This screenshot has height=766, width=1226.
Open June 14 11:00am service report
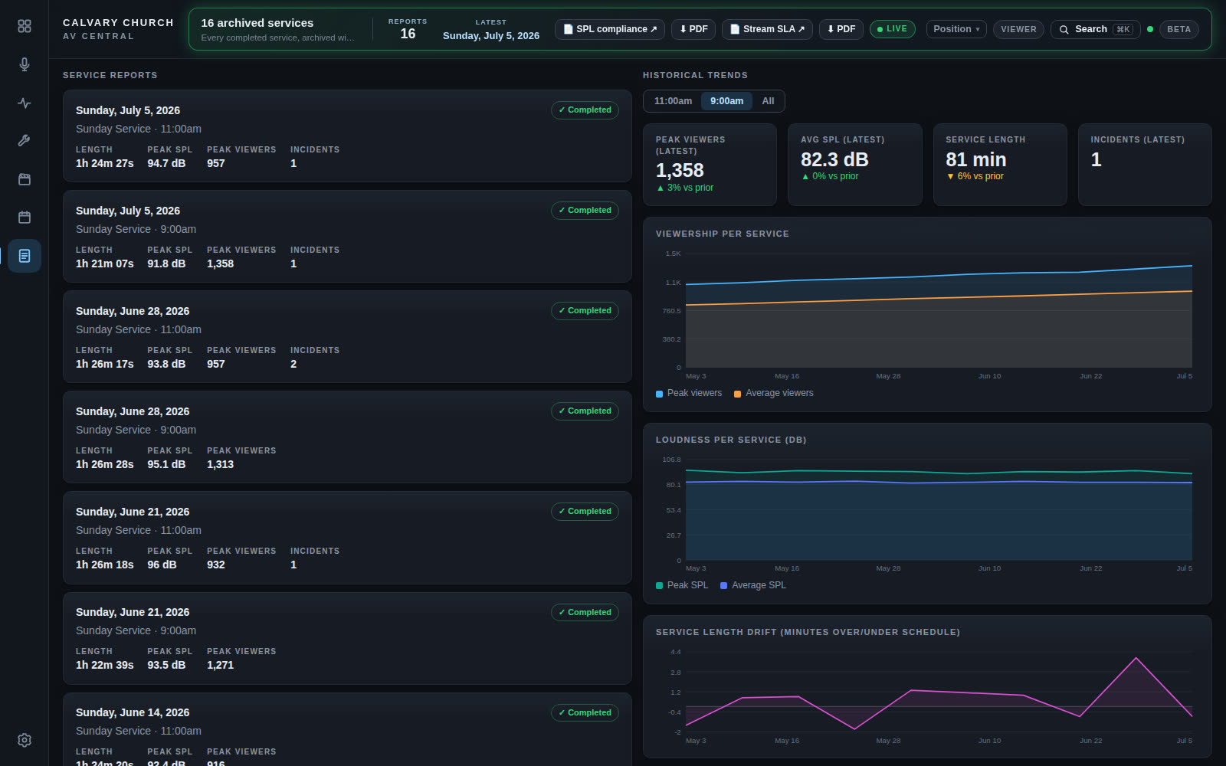pyautogui.click(x=347, y=729)
